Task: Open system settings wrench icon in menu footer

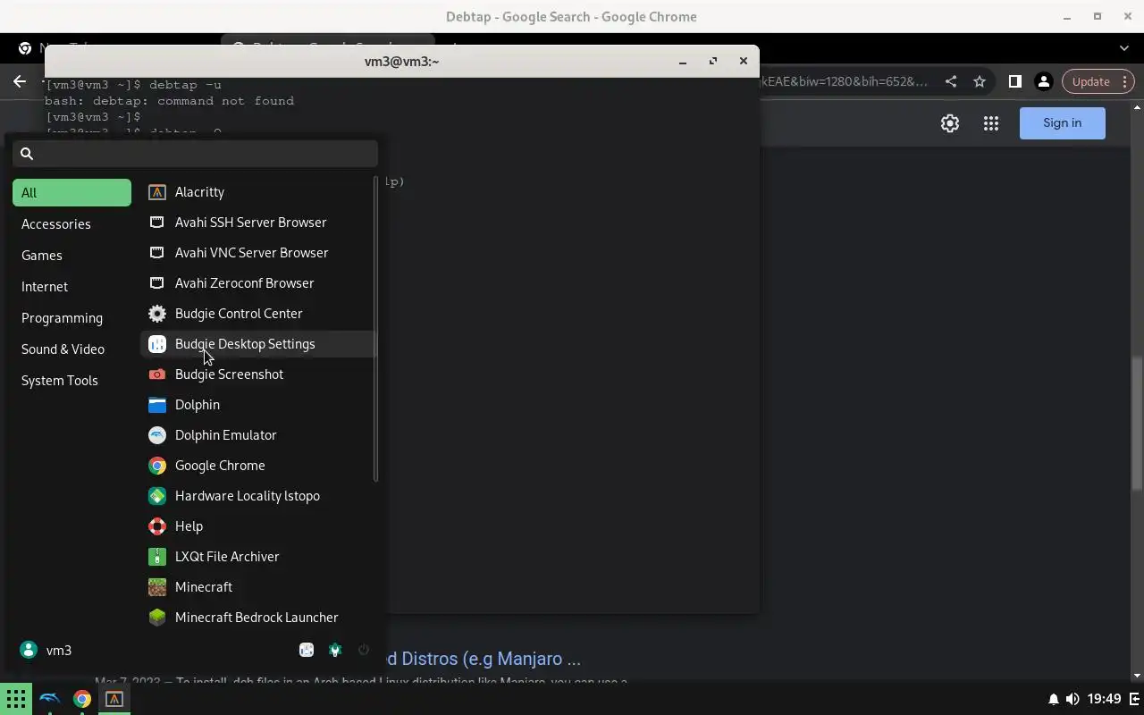Action: 335,651
